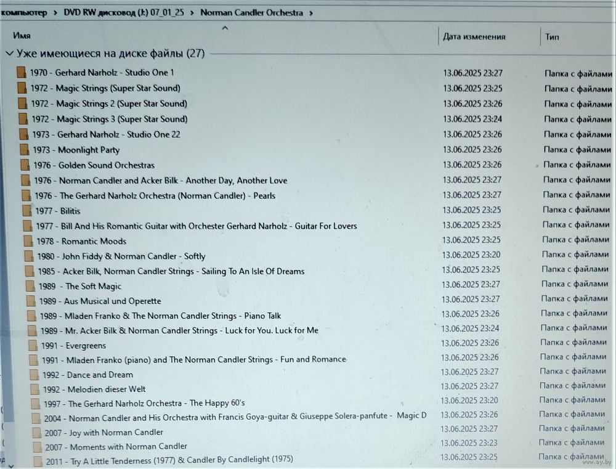Select '2007 - Moments with Norman Candler' folder
The height and width of the screenshot is (469, 616).
point(116,447)
